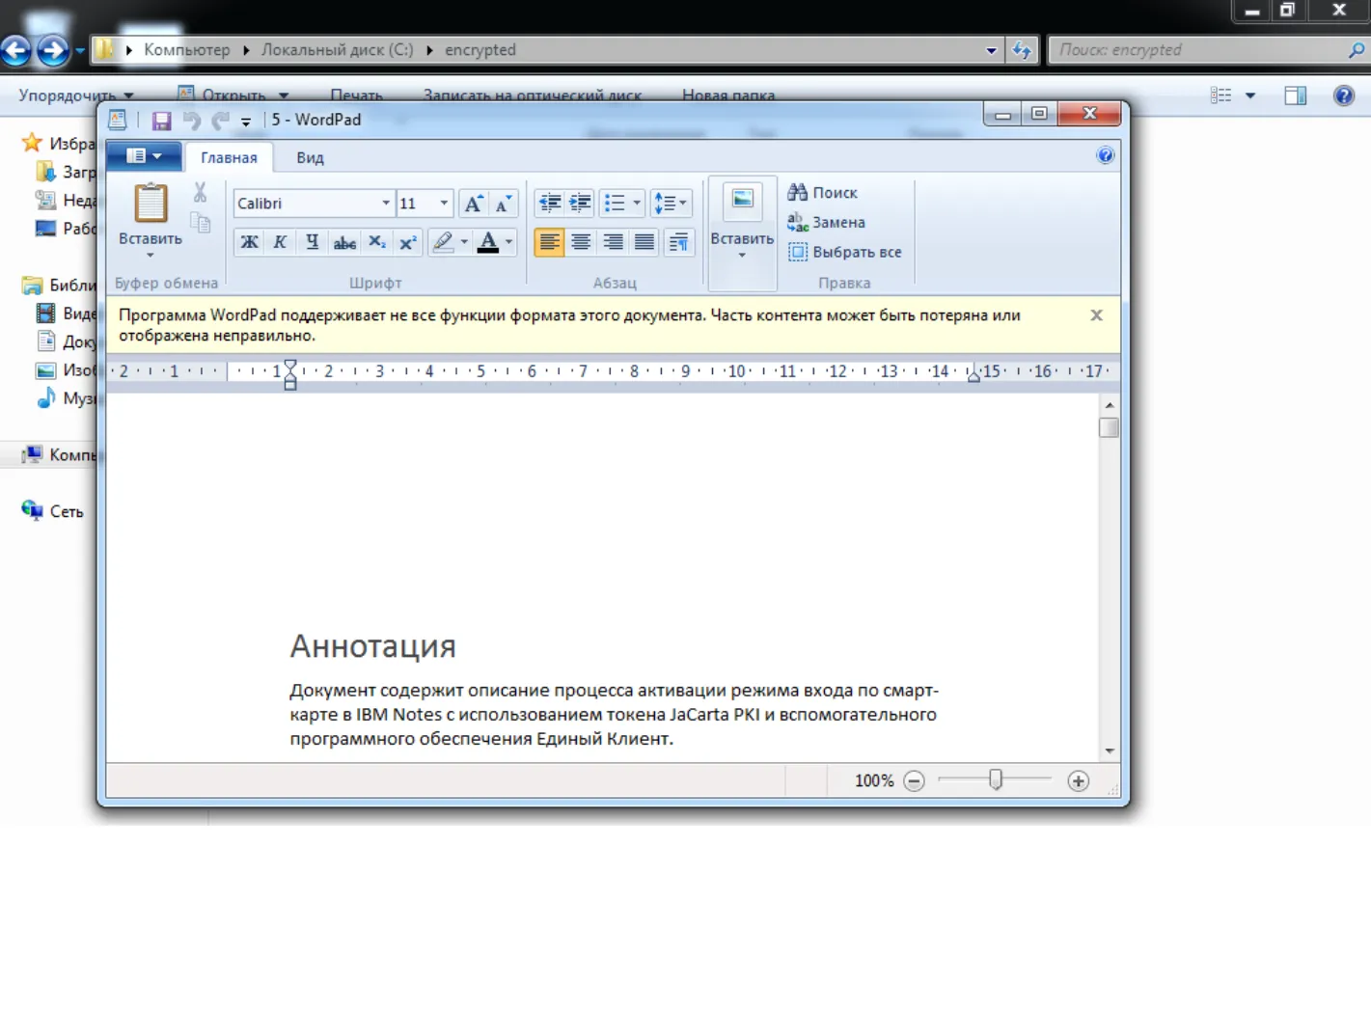The image size is (1371, 1010).
Task: Align text to the right
Action: (613, 242)
